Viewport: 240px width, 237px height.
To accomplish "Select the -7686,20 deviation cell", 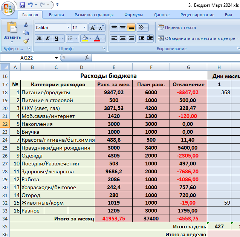I will pos(188,171).
